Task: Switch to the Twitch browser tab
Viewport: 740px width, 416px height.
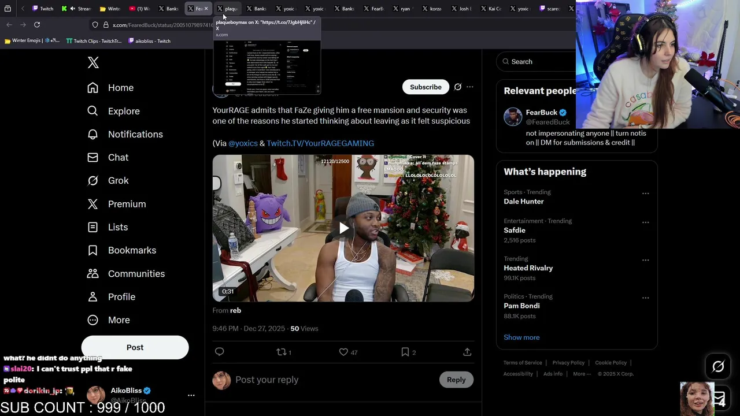Action: pyautogui.click(x=42, y=9)
